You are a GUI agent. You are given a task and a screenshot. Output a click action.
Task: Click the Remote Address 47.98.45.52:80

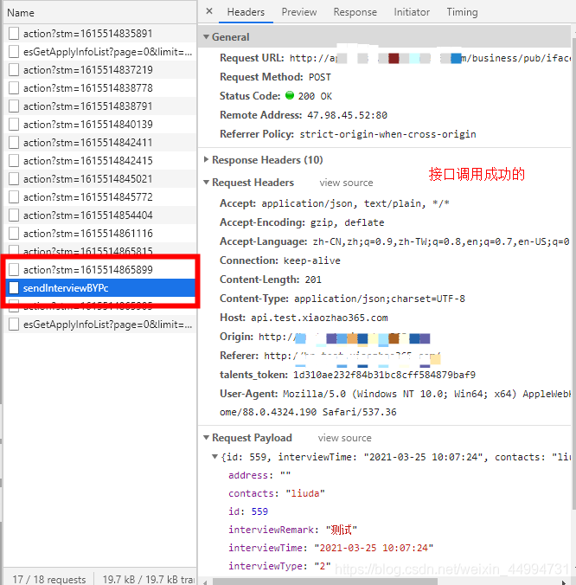pyautogui.click(x=347, y=115)
